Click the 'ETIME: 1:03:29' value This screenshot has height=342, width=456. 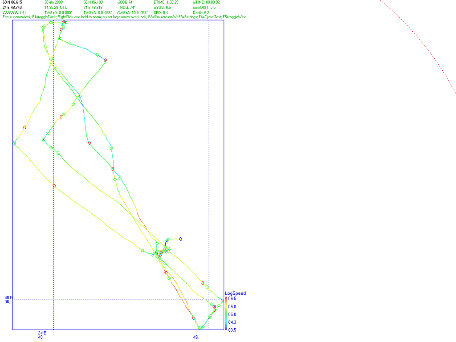click(x=166, y=2)
